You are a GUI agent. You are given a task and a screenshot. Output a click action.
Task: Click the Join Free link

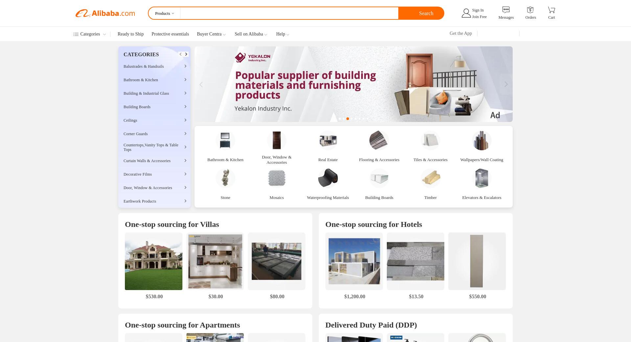click(479, 17)
